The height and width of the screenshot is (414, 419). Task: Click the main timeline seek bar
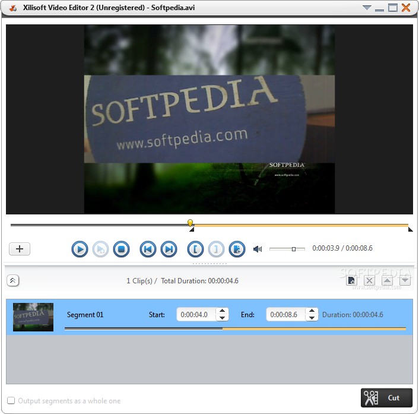coord(209,226)
